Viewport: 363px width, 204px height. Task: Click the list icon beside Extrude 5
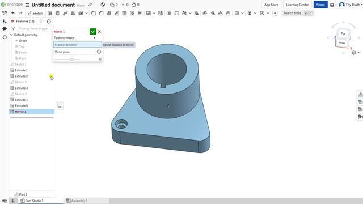tap(60, 106)
